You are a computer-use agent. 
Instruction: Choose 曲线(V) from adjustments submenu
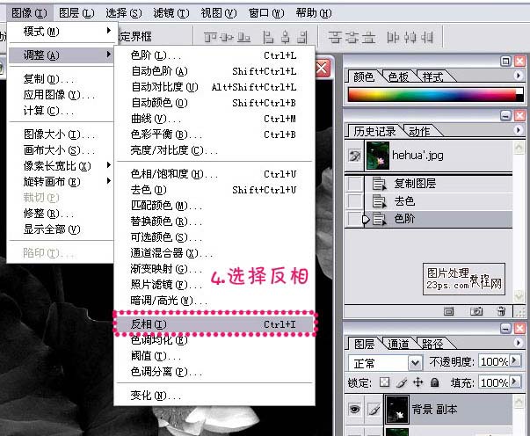[x=214, y=119]
